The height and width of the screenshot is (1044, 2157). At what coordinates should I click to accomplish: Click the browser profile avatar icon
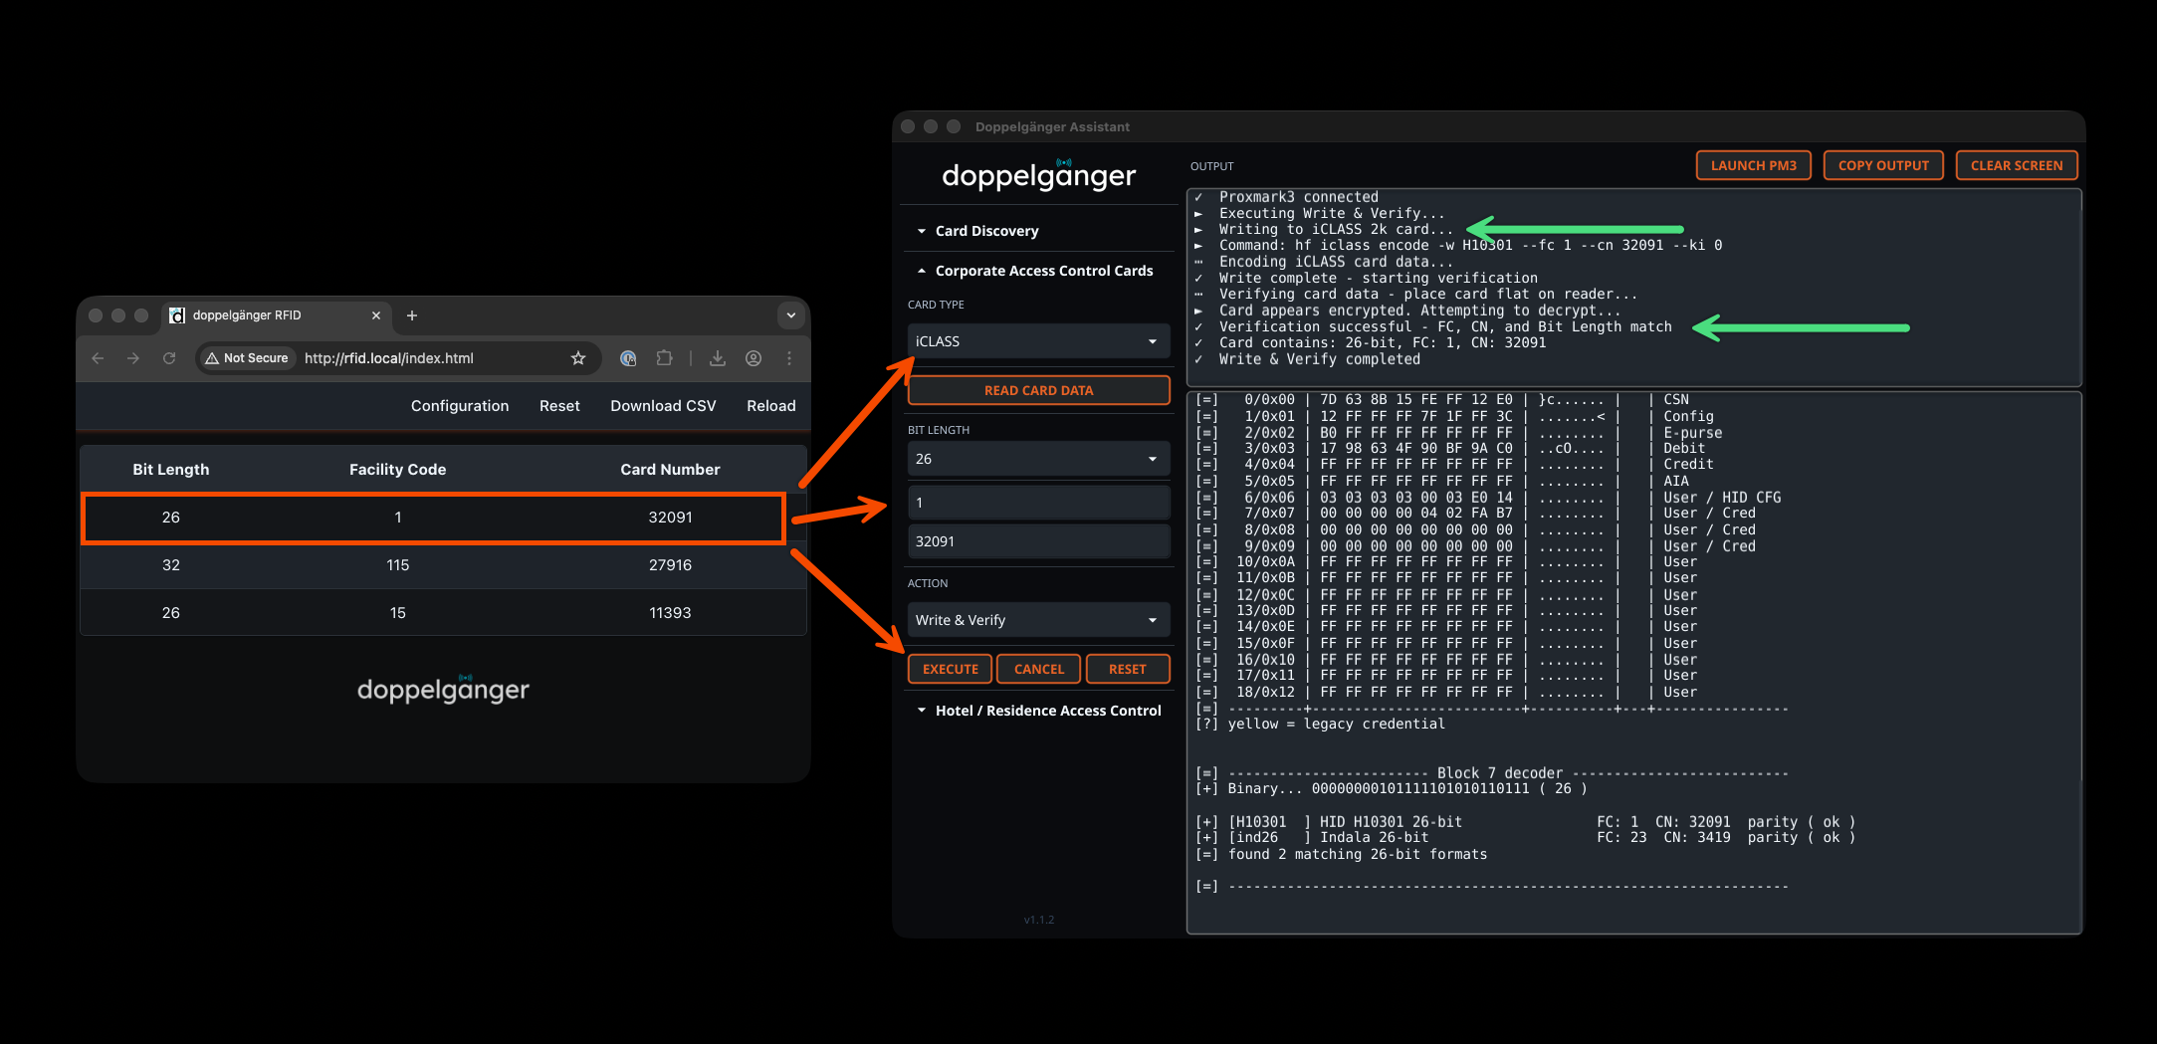tap(754, 358)
